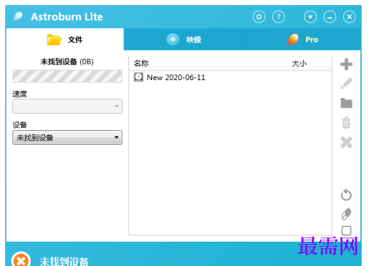Click the disc icon beside New 2020-06-11
The image size is (370, 266).
point(139,77)
